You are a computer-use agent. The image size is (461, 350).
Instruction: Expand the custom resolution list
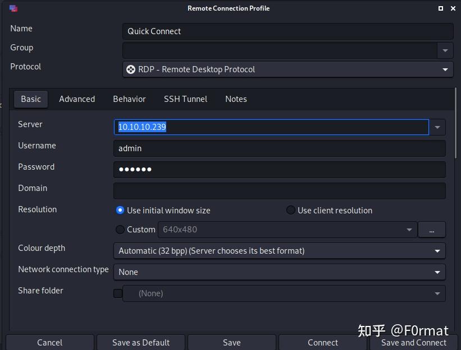409,230
